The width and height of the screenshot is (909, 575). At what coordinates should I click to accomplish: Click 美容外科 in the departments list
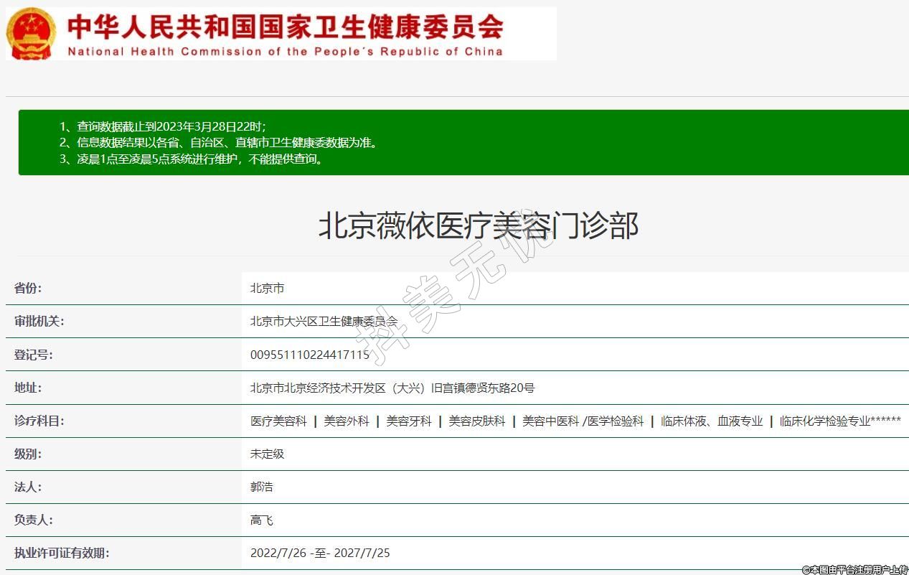(347, 421)
